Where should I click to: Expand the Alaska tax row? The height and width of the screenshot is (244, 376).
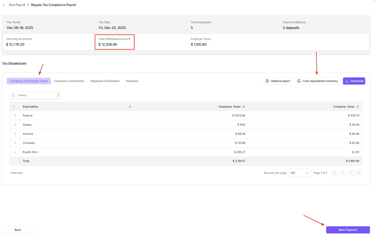(x=15, y=125)
